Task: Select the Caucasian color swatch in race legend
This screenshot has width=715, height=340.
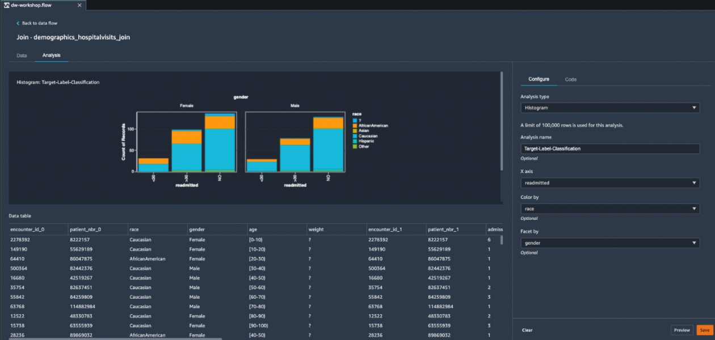Action: pyautogui.click(x=355, y=136)
